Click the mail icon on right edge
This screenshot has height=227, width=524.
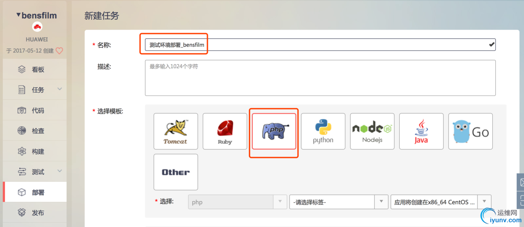pyautogui.click(x=521, y=182)
